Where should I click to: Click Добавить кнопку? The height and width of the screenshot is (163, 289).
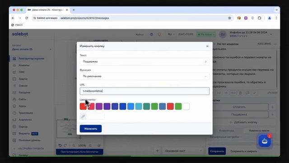243,122
